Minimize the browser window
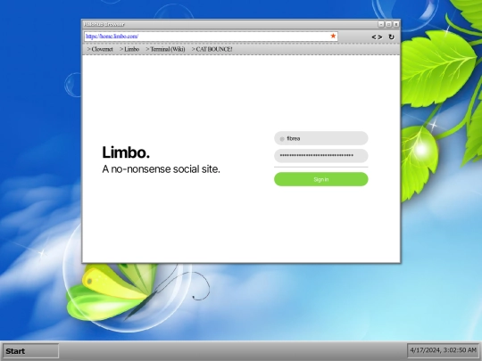Screen dimensions: 482x361 pyautogui.click(x=381, y=24)
